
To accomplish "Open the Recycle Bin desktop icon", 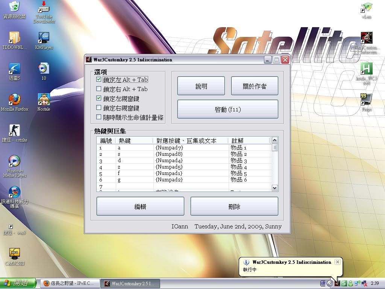I will pyautogui.click(x=14, y=7).
